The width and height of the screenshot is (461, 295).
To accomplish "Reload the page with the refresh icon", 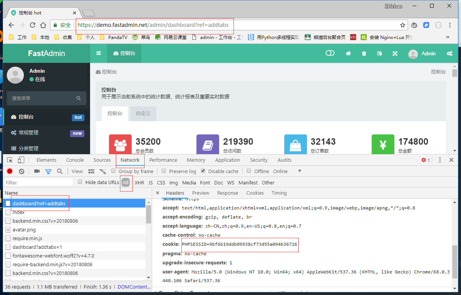I will point(33,25).
